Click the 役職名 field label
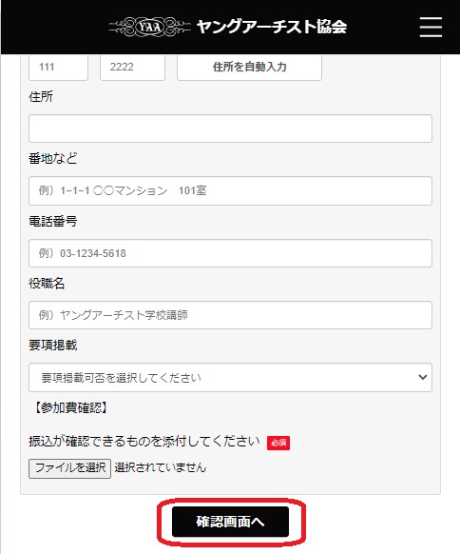Image resolution: width=460 pixels, height=554 pixels. [47, 284]
